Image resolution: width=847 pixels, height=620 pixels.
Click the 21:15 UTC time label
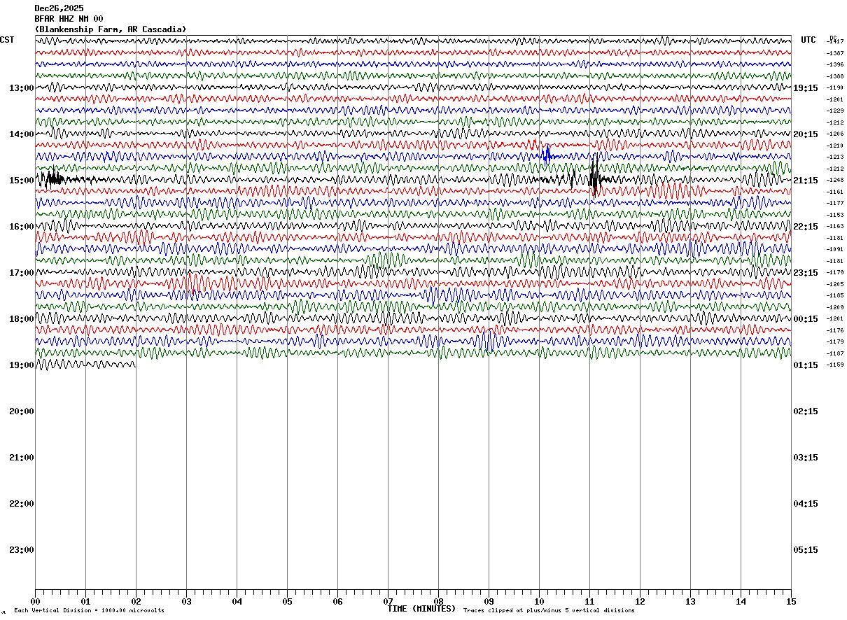pyautogui.click(x=806, y=181)
